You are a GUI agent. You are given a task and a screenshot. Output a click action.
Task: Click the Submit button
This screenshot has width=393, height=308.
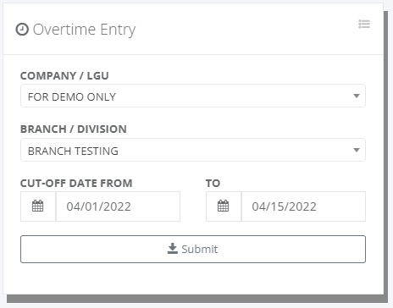(193, 250)
